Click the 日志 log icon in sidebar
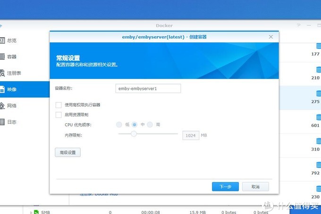 pos(2,122)
